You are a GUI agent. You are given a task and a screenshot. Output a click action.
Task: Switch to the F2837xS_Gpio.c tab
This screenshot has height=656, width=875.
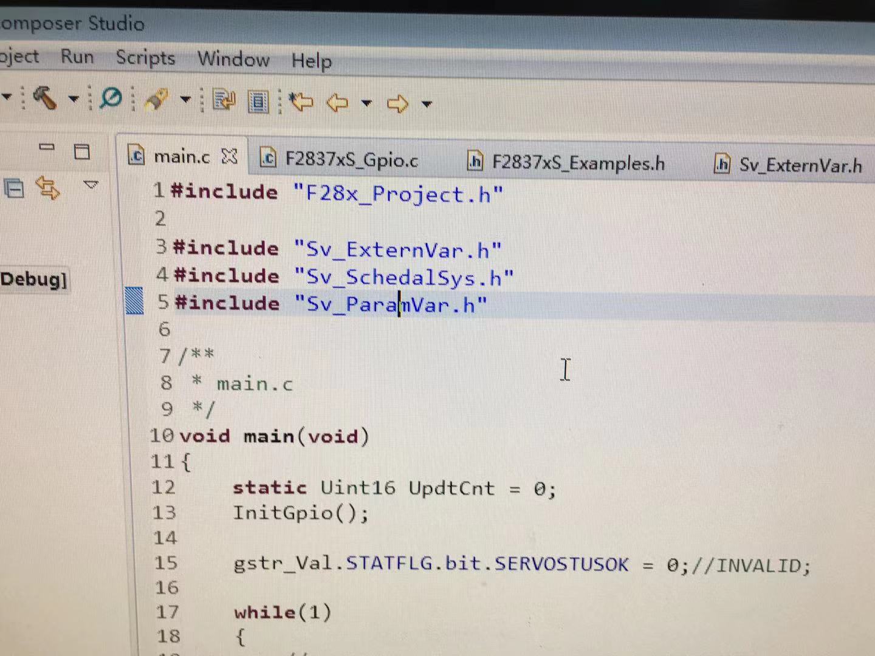click(340, 160)
